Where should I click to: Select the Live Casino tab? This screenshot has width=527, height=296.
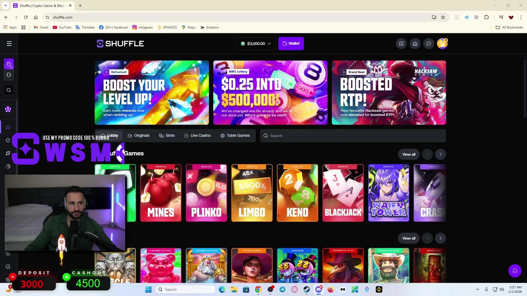coord(197,136)
